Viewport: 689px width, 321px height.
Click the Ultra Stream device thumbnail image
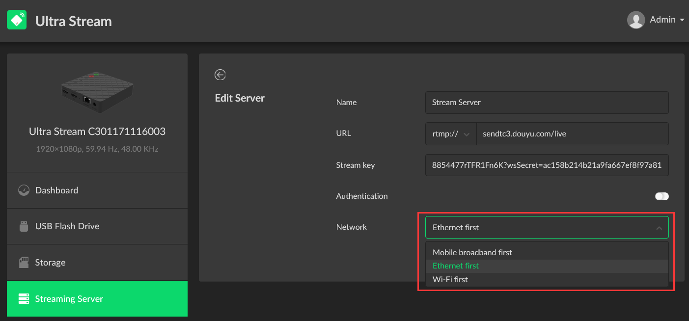click(x=97, y=91)
